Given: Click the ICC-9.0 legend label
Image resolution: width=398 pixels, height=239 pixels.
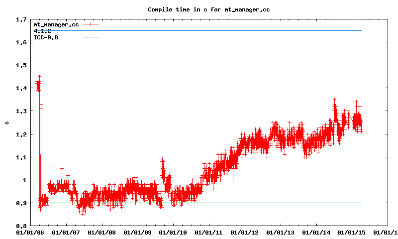Looking at the screenshot, I should click(x=46, y=37).
